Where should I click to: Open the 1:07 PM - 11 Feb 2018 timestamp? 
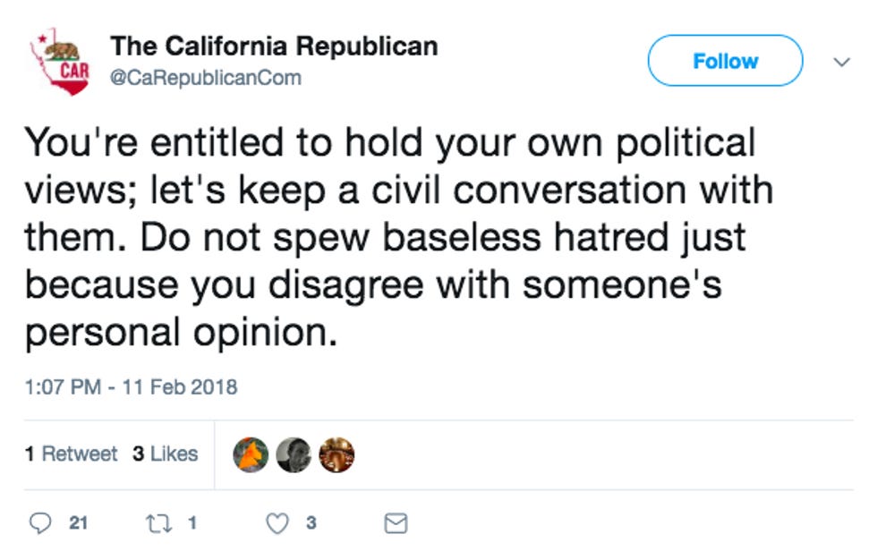tap(131, 386)
